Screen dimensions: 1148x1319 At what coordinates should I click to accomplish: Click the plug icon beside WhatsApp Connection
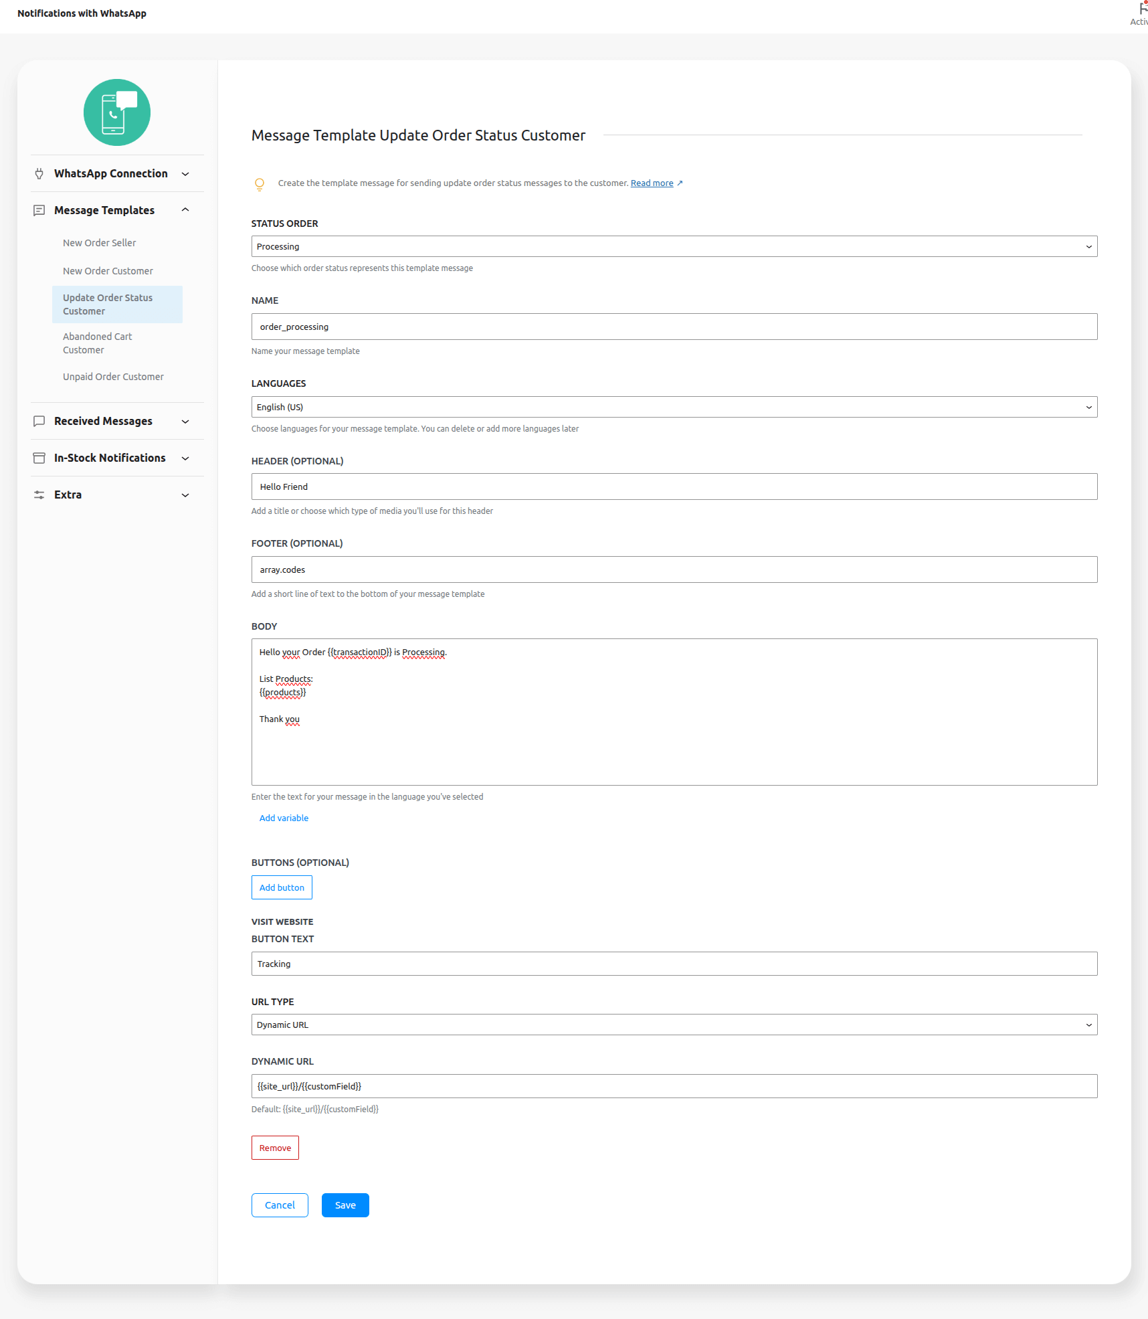[39, 174]
